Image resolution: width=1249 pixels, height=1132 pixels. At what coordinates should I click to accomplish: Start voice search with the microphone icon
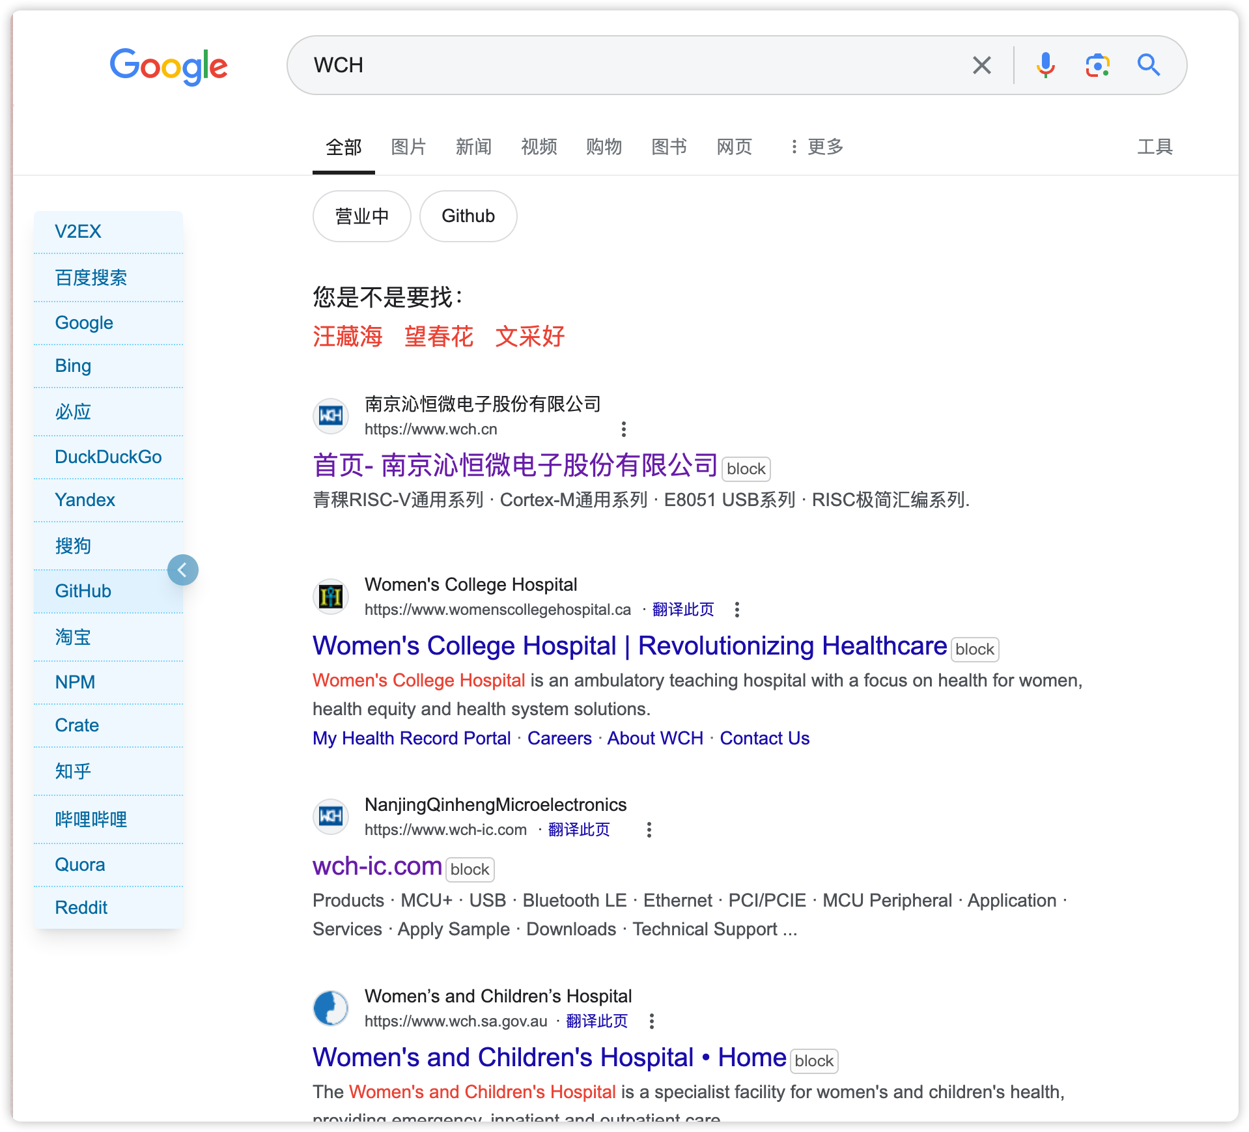1045,65
